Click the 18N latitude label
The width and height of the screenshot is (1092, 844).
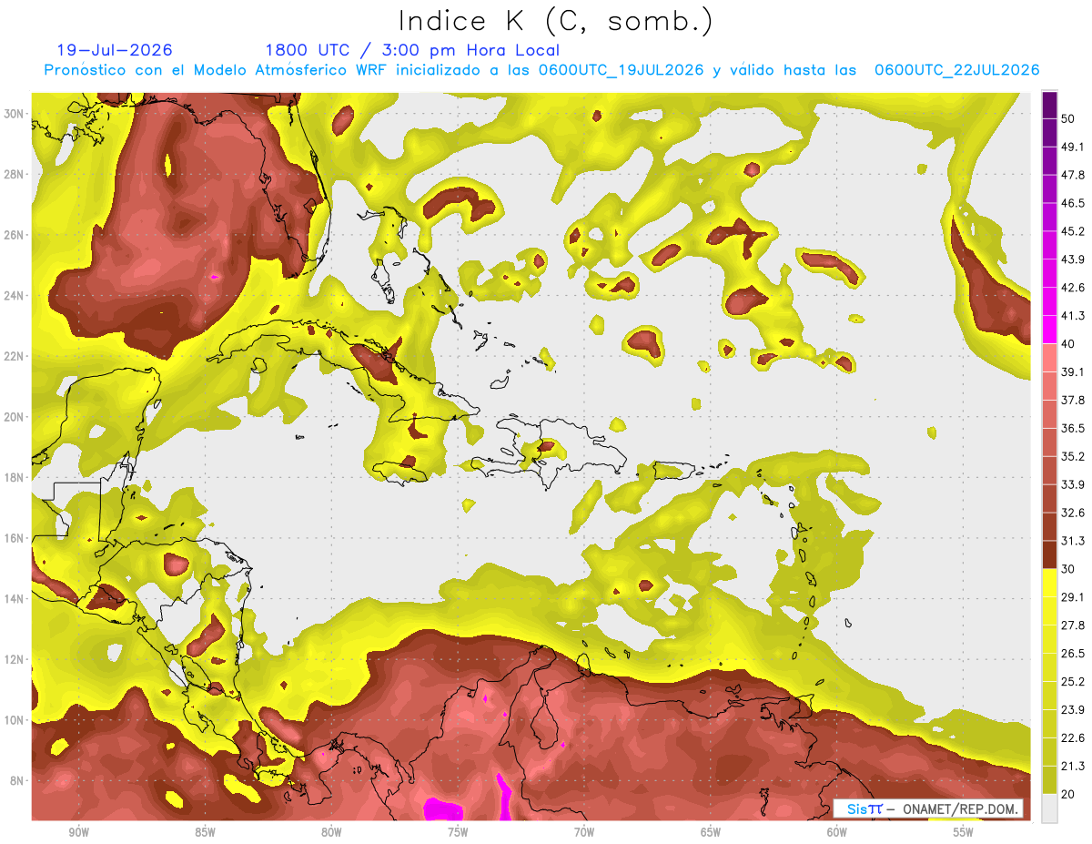point(15,477)
